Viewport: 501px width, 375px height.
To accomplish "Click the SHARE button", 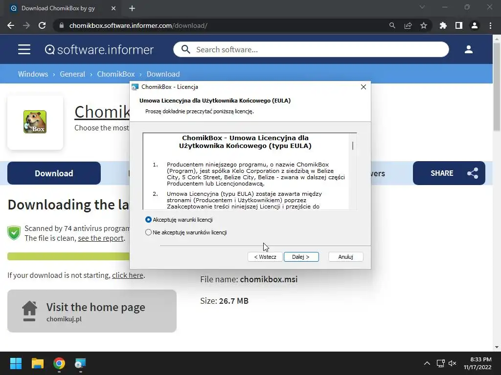I will point(449,173).
